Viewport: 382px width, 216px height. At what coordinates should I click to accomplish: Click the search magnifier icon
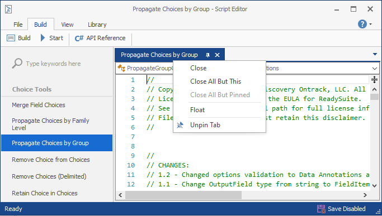coord(17,64)
